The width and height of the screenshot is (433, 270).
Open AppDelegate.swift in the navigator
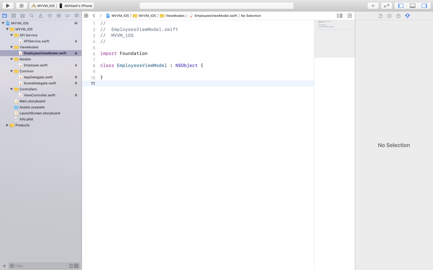click(x=41, y=77)
